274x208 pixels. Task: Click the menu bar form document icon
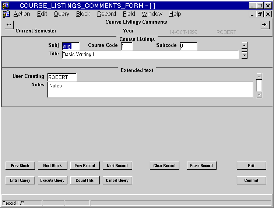pos(7,14)
